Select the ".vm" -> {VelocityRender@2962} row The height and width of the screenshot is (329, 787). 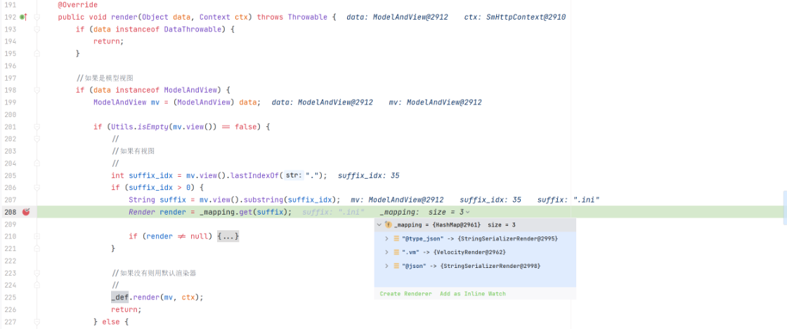coord(475,252)
